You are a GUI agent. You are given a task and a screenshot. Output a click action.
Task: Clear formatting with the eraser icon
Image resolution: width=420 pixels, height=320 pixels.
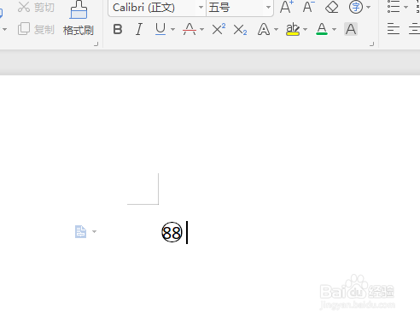tap(332, 7)
